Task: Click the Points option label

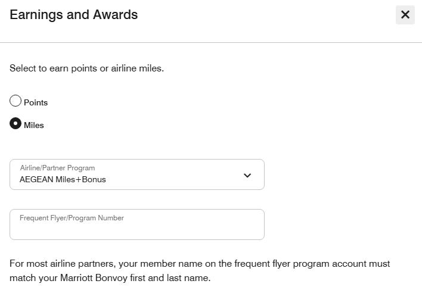Action: [36, 102]
